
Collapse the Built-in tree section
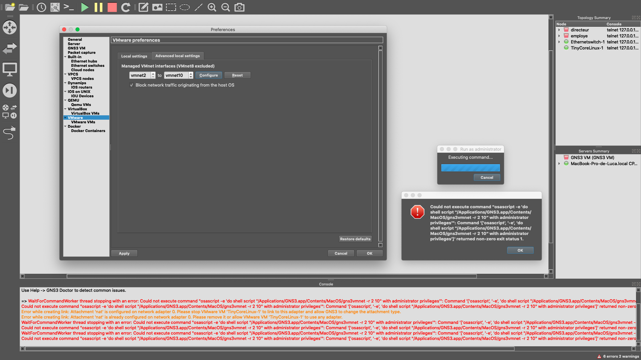point(65,57)
